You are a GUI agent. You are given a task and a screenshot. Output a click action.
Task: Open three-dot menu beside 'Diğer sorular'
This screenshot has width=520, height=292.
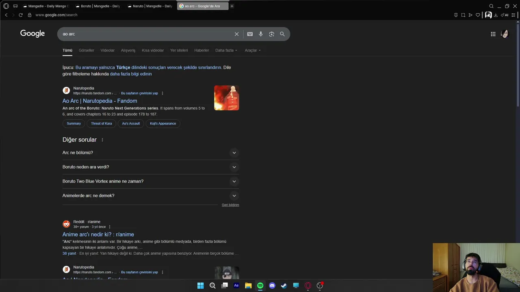click(102, 140)
